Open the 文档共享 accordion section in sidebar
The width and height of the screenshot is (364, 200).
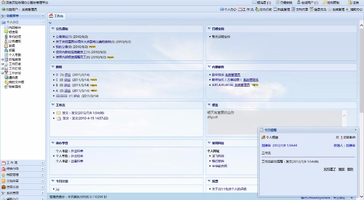[x=23, y=181]
